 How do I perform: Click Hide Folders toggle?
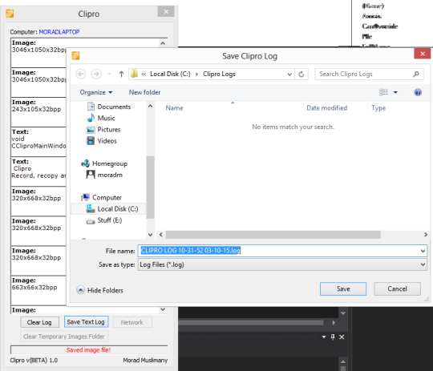pyautogui.click(x=99, y=290)
